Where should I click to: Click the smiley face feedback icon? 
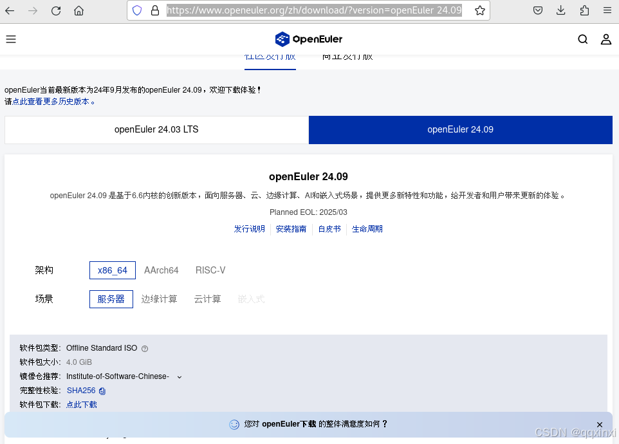(x=234, y=424)
